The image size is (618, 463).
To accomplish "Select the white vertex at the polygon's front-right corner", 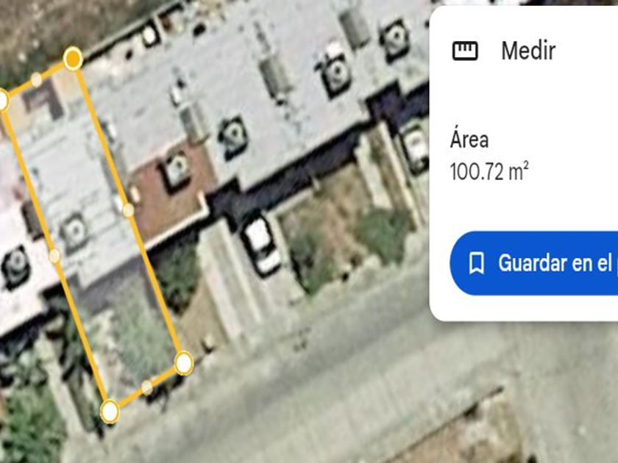I will point(184,363).
